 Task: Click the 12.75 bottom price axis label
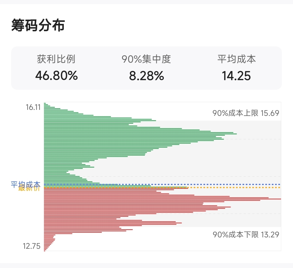pos(31,246)
